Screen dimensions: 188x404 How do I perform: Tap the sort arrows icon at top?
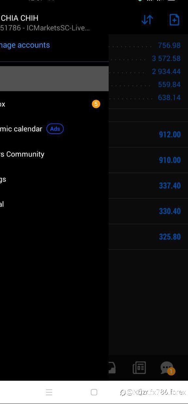147,20
